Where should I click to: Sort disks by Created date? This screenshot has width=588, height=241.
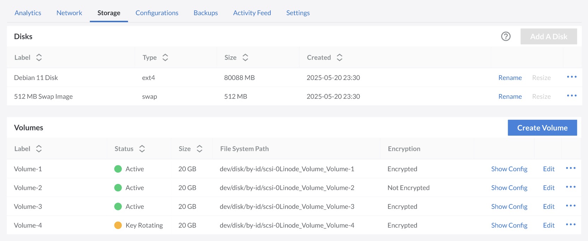pyautogui.click(x=339, y=57)
